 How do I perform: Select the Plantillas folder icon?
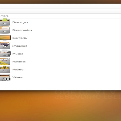(5, 61)
